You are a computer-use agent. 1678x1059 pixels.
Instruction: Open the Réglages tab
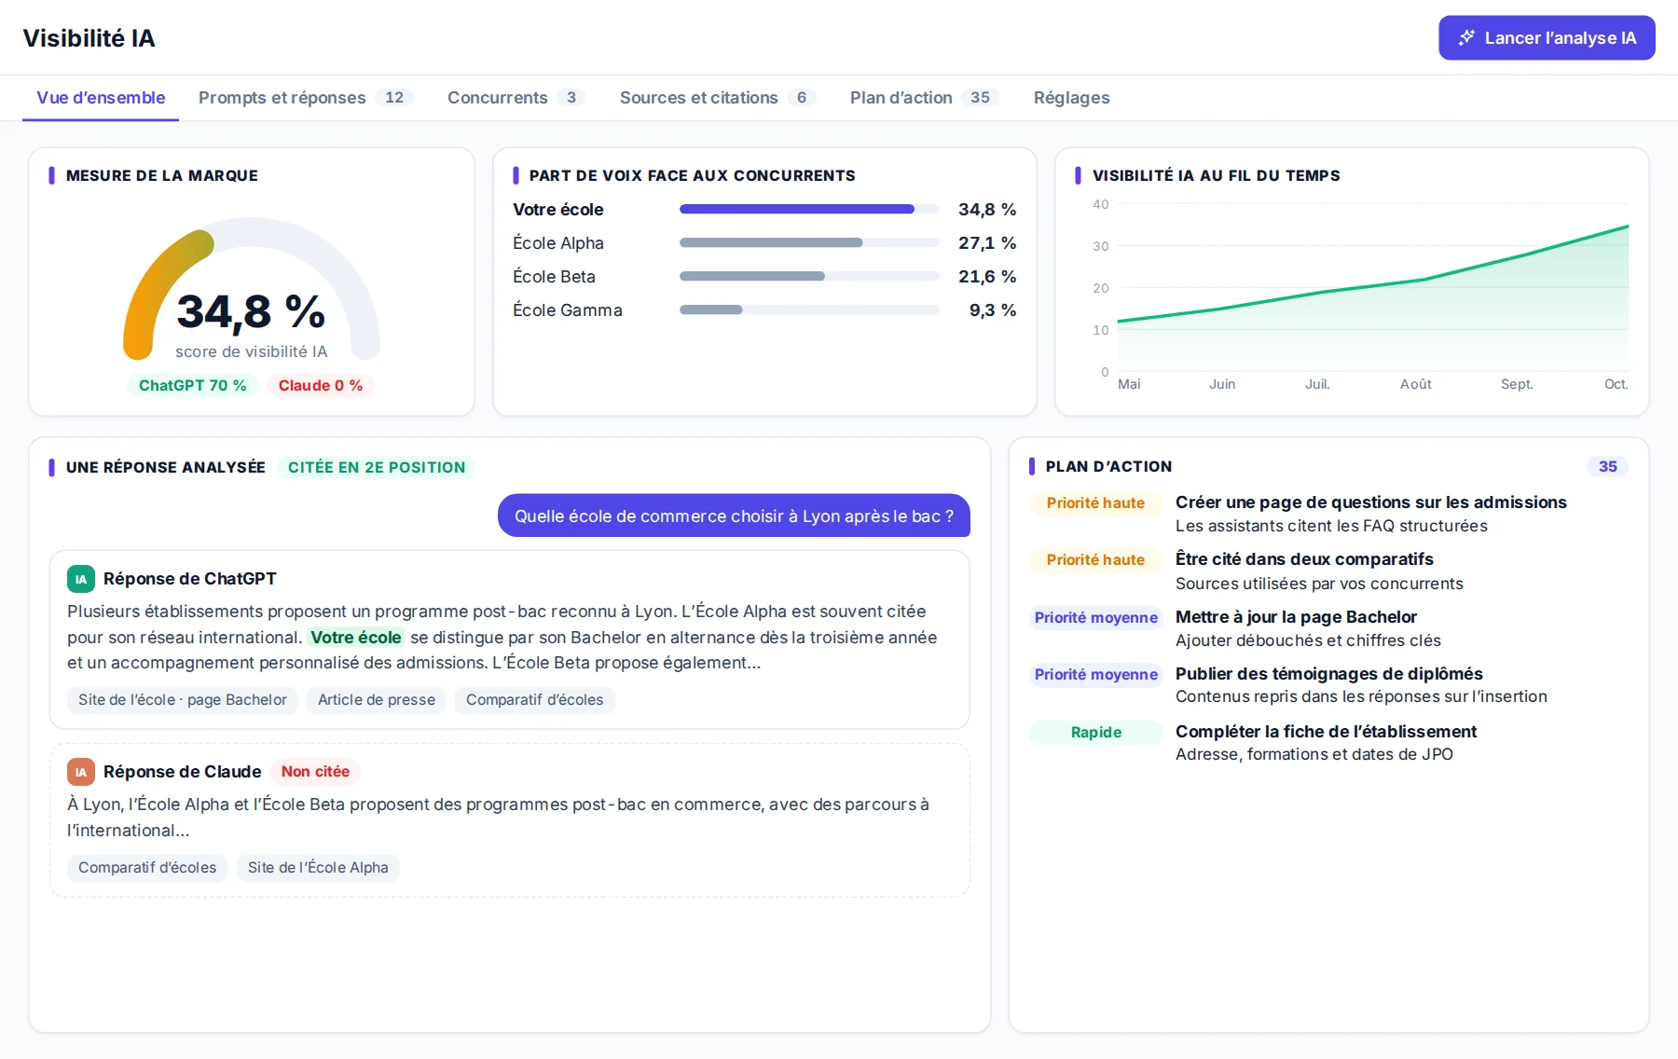1071,98
